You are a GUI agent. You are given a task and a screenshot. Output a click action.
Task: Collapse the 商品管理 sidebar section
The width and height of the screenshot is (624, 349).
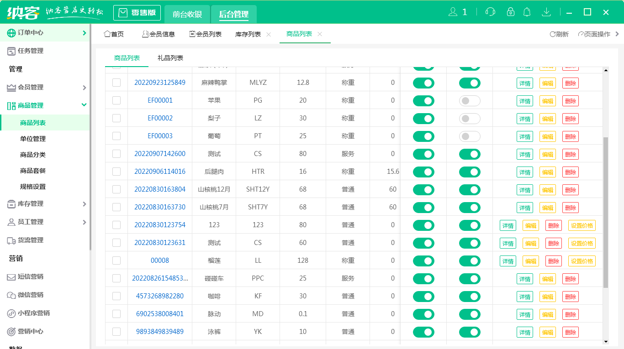(x=46, y=104)
